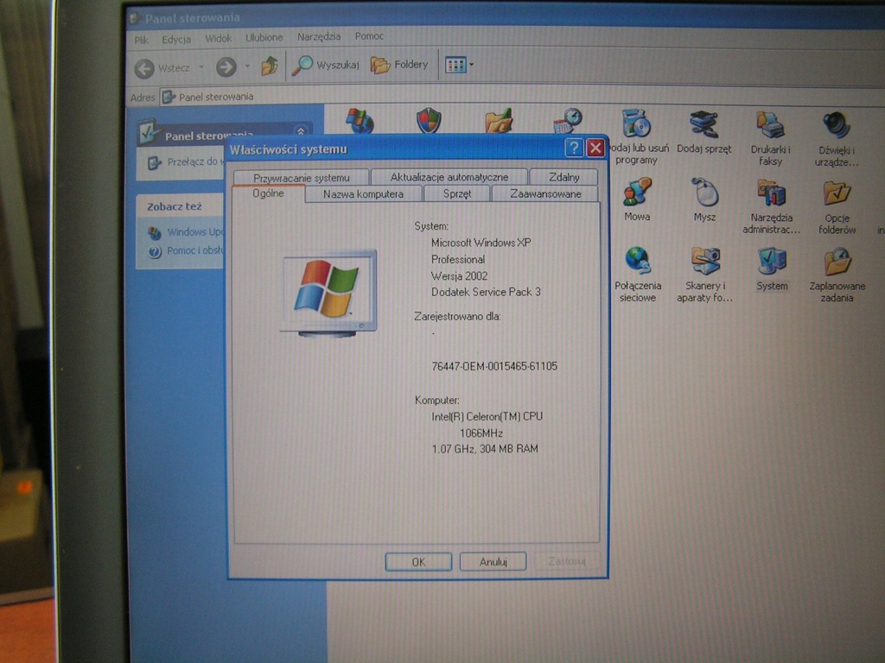The height and width of the screenshot is (663, 885).
Task: Click the Microsoft Windows XP text
Action: tap(481, 243)
